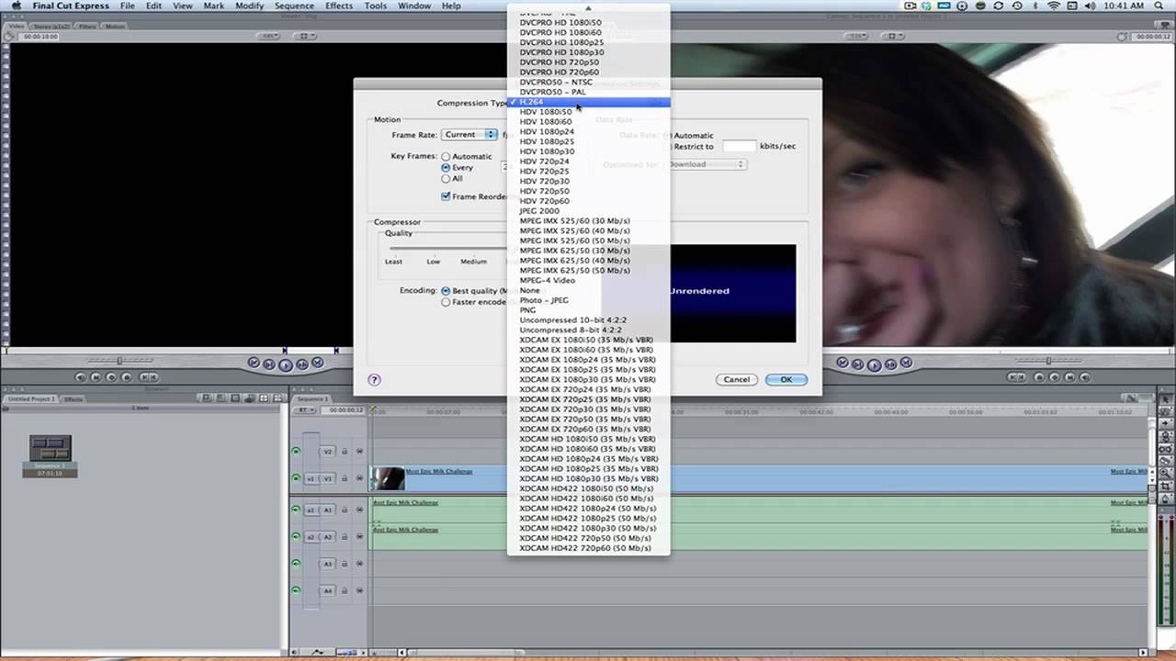Select the Zoom magnifier tool in palette

tap(1167, 473)
